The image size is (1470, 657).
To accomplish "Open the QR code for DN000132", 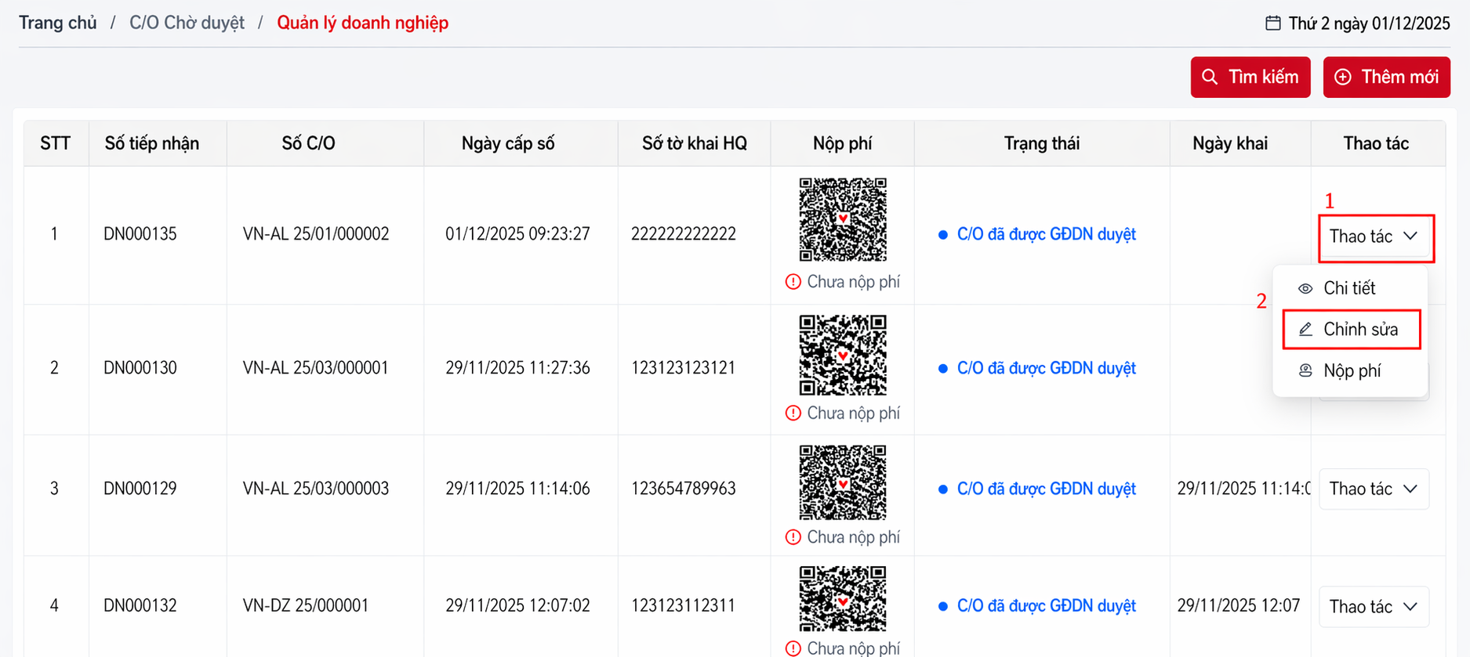I will pos(843,599).
